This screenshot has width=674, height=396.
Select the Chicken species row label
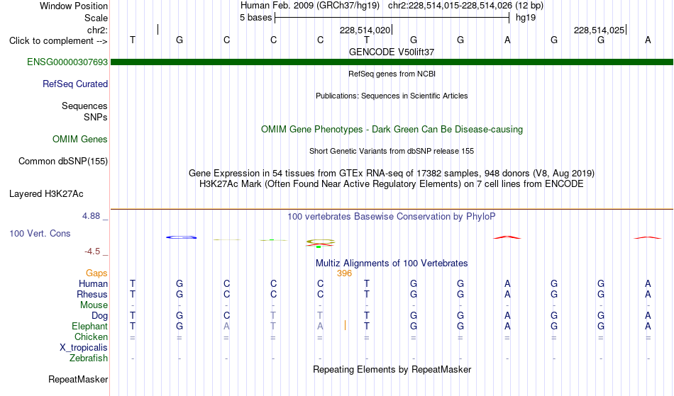tap(91, 336)
